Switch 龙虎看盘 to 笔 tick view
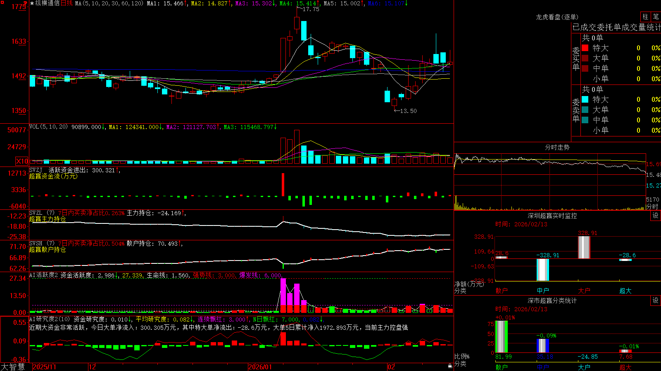Image resolution: width=661 pixels, height=371 pixels. (x=656, y=16)
